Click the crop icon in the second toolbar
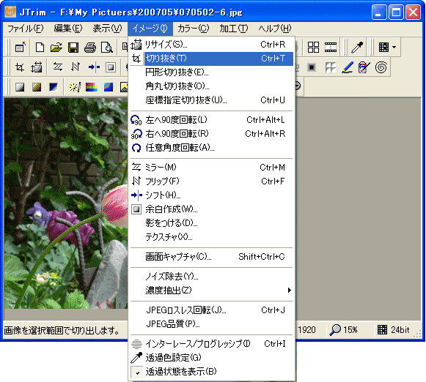The height and width of the screenshot is (382, 426). click(x=20, y=67)
